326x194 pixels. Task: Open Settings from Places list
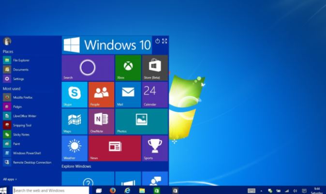(x=14, y=79)
